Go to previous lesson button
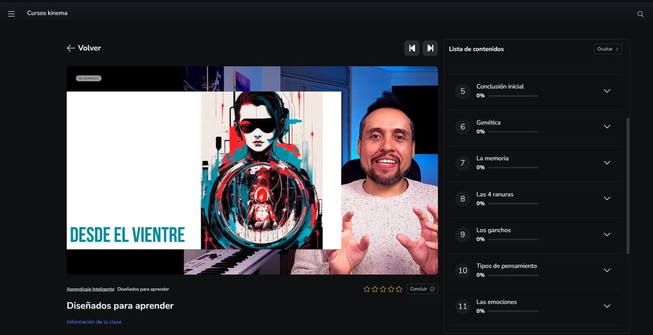Image resolution: width=653 pixels, height=335 pixels. (412, 48)
